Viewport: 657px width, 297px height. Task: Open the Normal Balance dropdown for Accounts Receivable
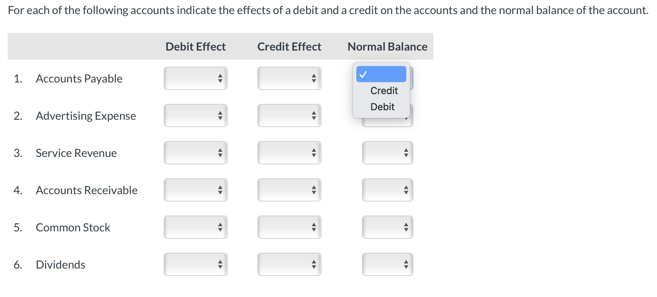point(387,190)
